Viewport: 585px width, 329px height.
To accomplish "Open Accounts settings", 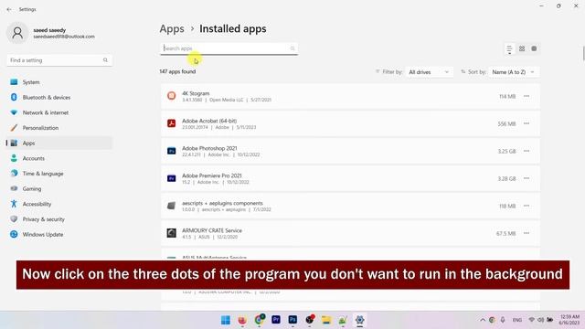I will pyautogui.click(x=59, y=158).
